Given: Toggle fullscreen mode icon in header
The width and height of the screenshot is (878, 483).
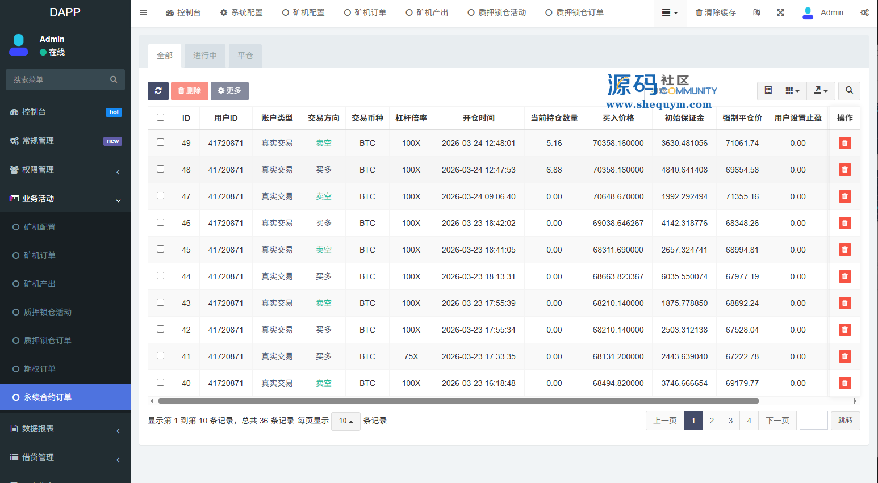Looking at the screenshot, I should tap(780, 12).
